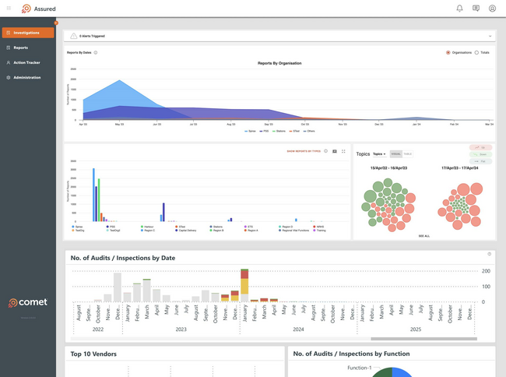Toggle the Others series in the area chart legend

click(x=309, y=131)
